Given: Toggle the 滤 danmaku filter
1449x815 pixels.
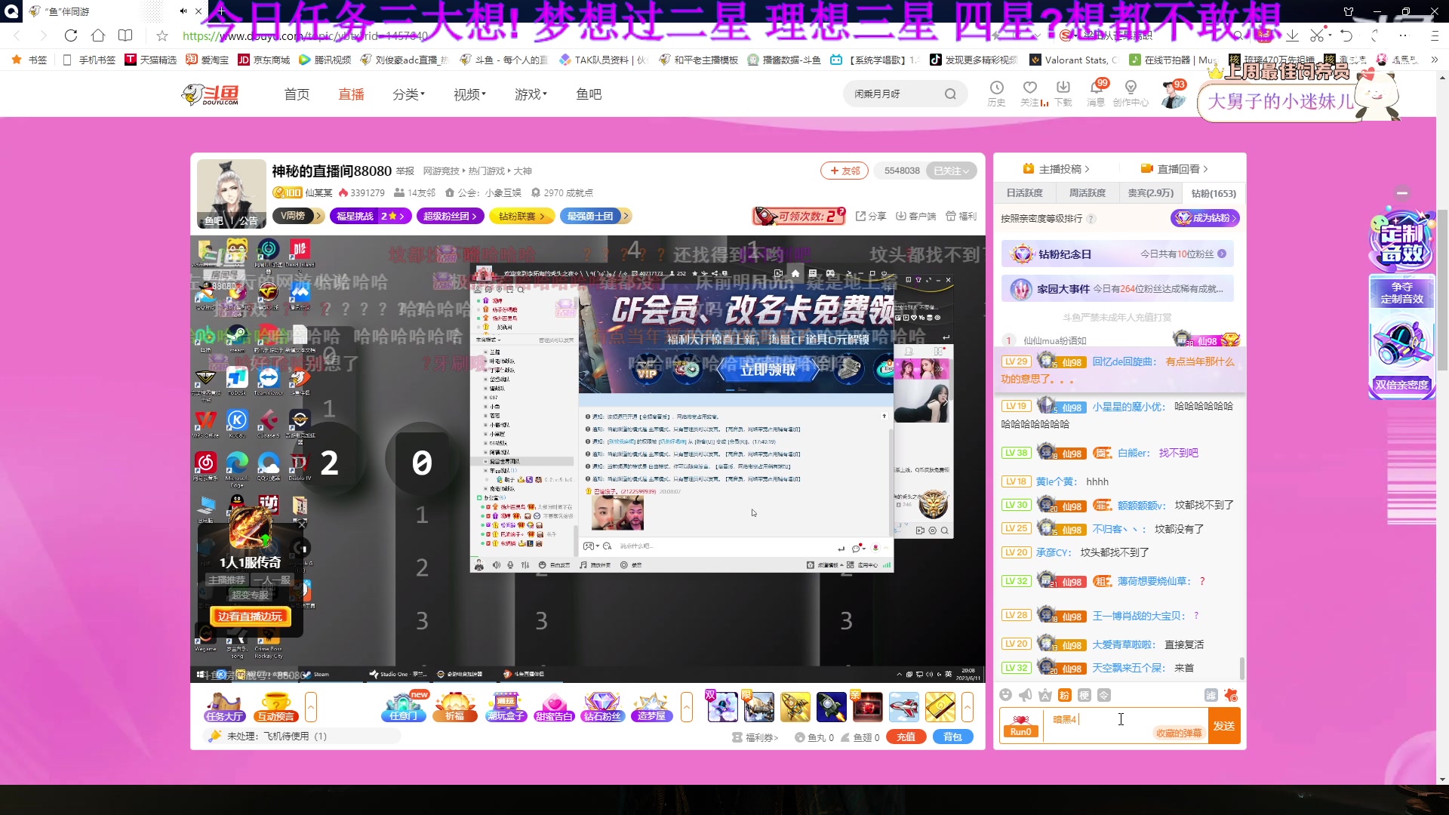Looking at the screenshot, I should point(1211,695).
